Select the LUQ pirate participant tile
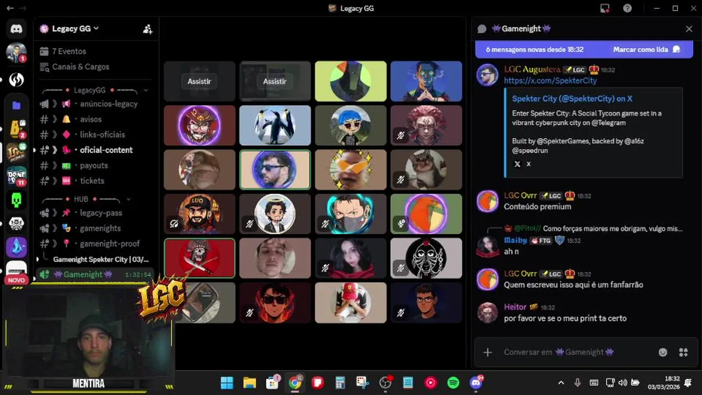 pos(200,214)
